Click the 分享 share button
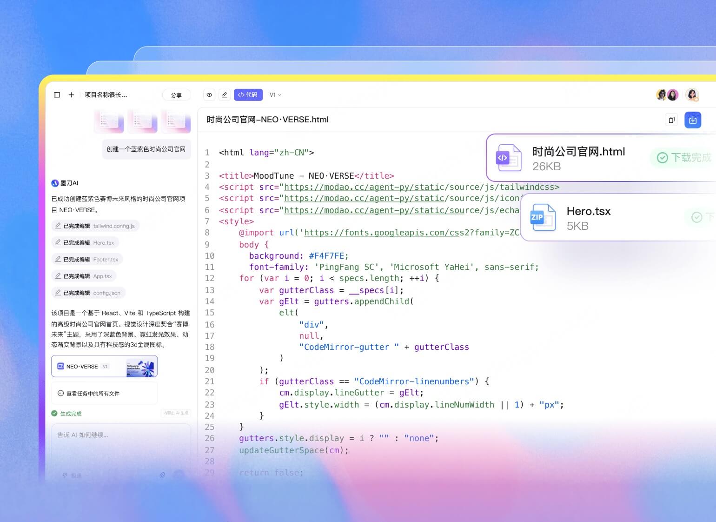Image resolution: width=716 pixels, height=522 pixels. [x=177, y=95]
